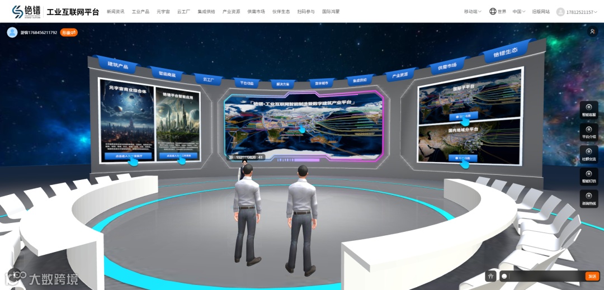Select the 数字城市 banner tab
Viewport: 604px width, 290px height.
(322, 83)
